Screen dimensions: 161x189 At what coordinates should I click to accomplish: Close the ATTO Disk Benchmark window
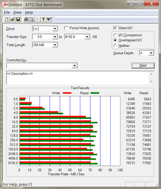pos(152,3)
